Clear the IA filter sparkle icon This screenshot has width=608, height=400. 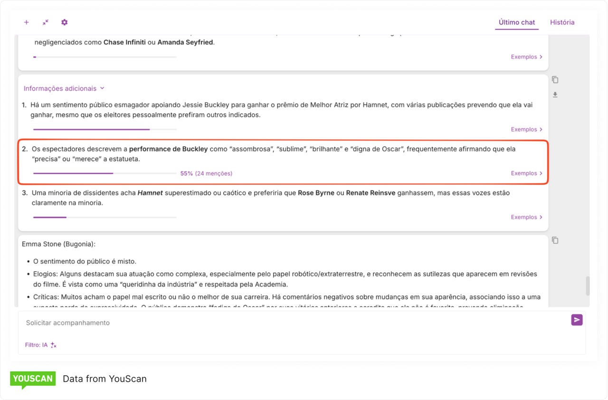click(54, 345)
